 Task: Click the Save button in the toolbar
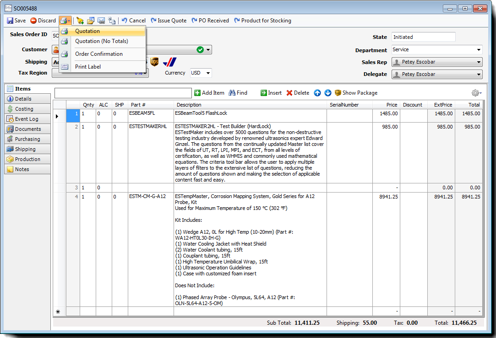[16, 21]
